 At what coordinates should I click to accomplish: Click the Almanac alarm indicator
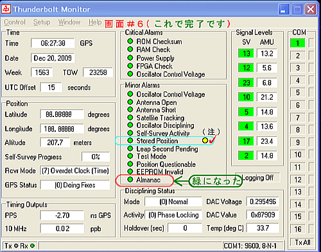pos(130,180)
